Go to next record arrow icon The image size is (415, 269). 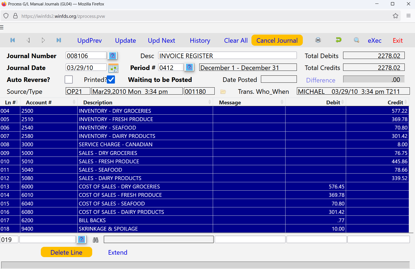tap(43, 40)
